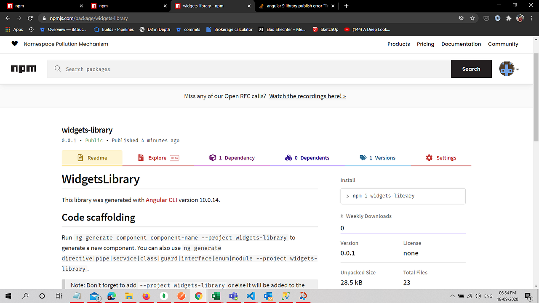Toggle the blocked-eye icon in the address bar

point(461,18)
